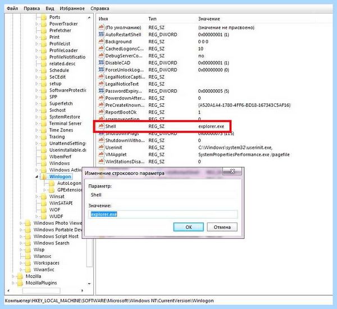
Task: Select the Superfetch tree item
Action: click(61, 103)
